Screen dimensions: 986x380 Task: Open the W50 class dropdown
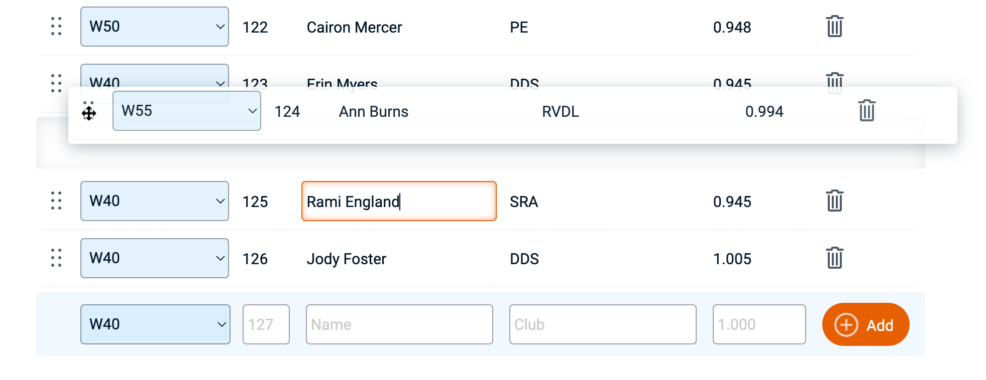154,27
